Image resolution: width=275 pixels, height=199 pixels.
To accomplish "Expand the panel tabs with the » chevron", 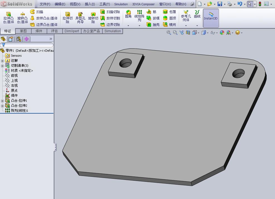I will 51,39.
